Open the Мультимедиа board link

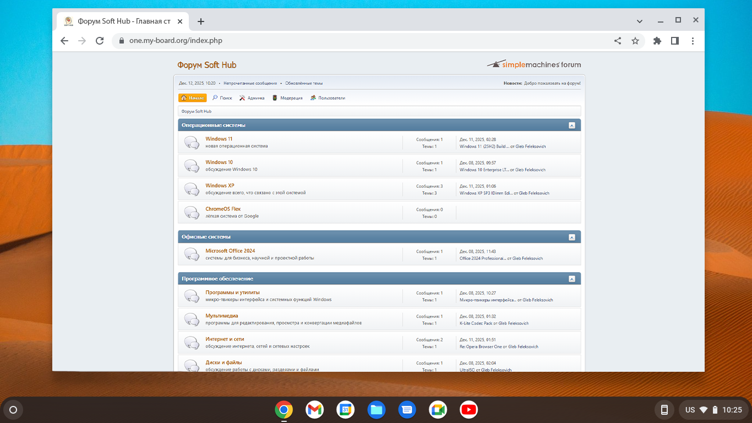click(x=222, y=316)
